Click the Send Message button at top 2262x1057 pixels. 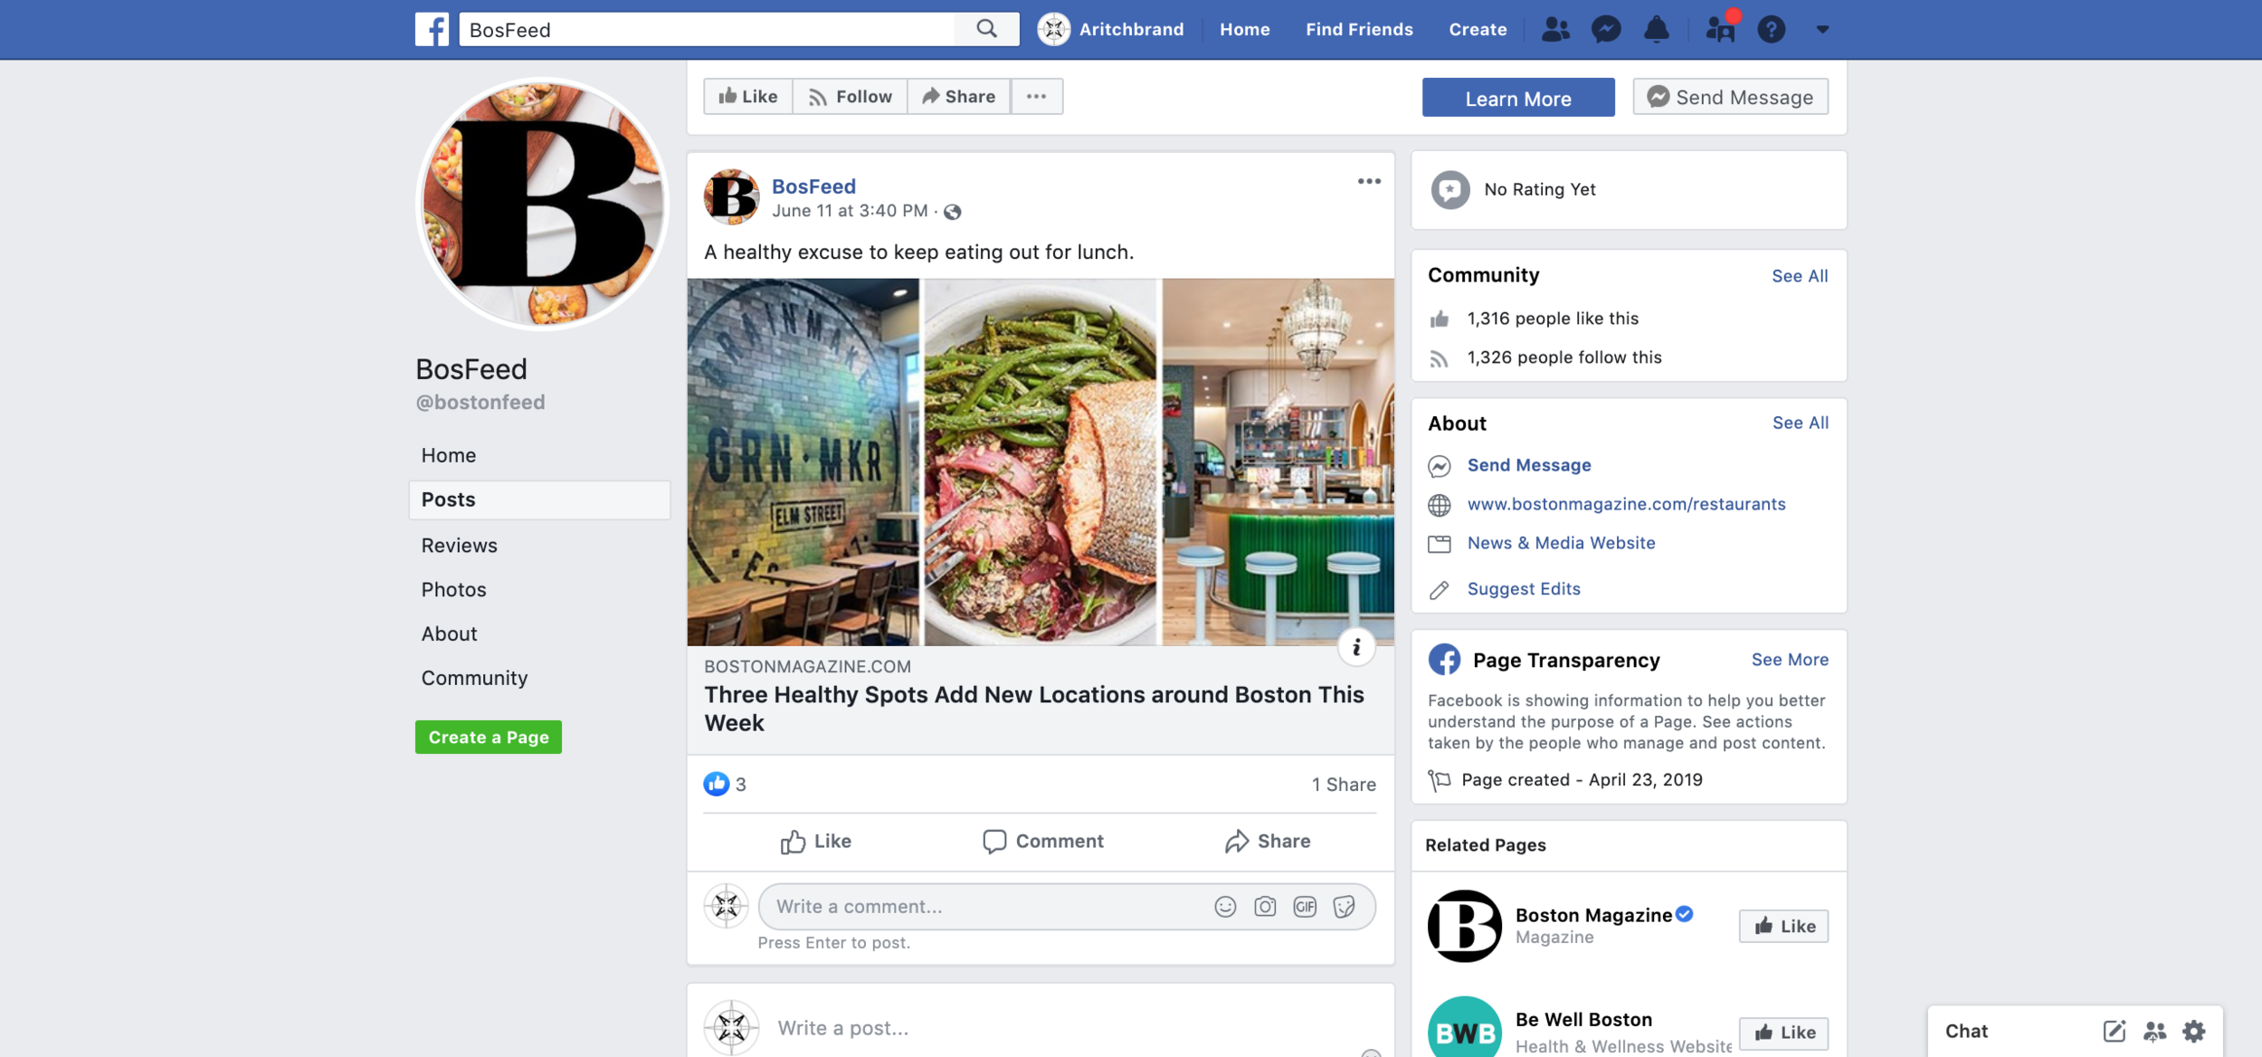[1730, 97]
